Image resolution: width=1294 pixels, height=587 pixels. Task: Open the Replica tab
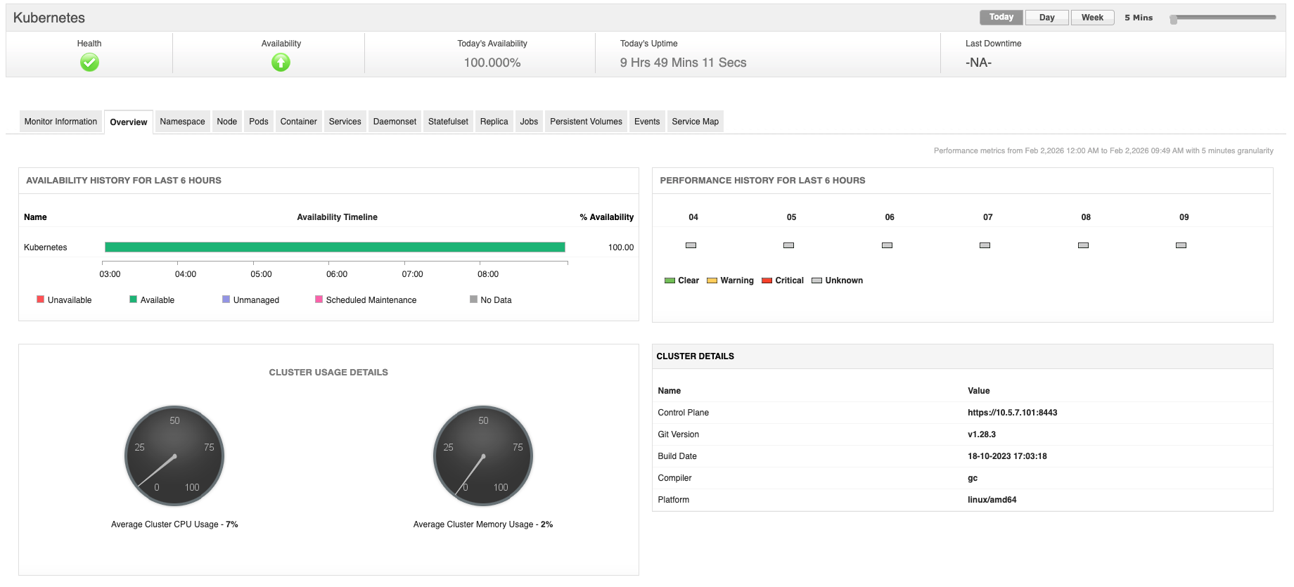pos(494,122)
